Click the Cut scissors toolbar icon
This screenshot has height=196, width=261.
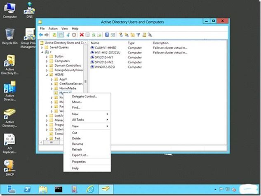[68, 35]
